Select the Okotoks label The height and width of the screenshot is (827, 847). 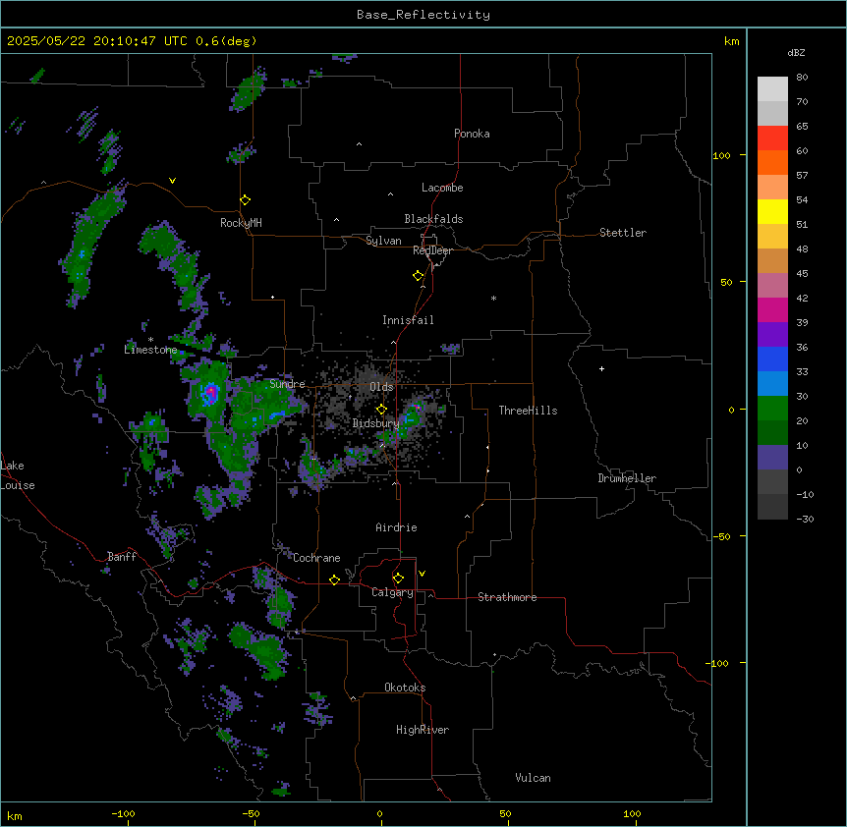405,688
